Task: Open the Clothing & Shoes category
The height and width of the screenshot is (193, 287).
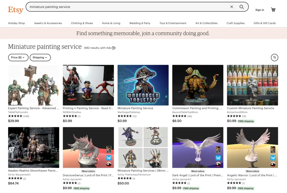Action: (x=82, y=23)
